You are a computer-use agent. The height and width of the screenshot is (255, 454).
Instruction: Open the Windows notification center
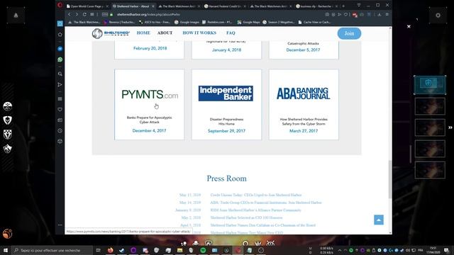(446, 250)
